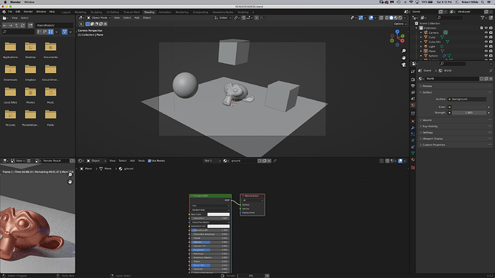Toggle the Collection exclude checkbox
The width and height of the screenshot is (495, 278).
pyautogui.click(x=481, y=28)
